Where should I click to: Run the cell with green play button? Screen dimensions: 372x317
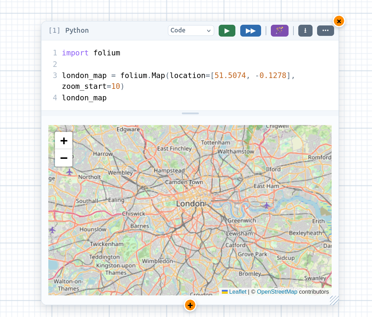(227, 31)
